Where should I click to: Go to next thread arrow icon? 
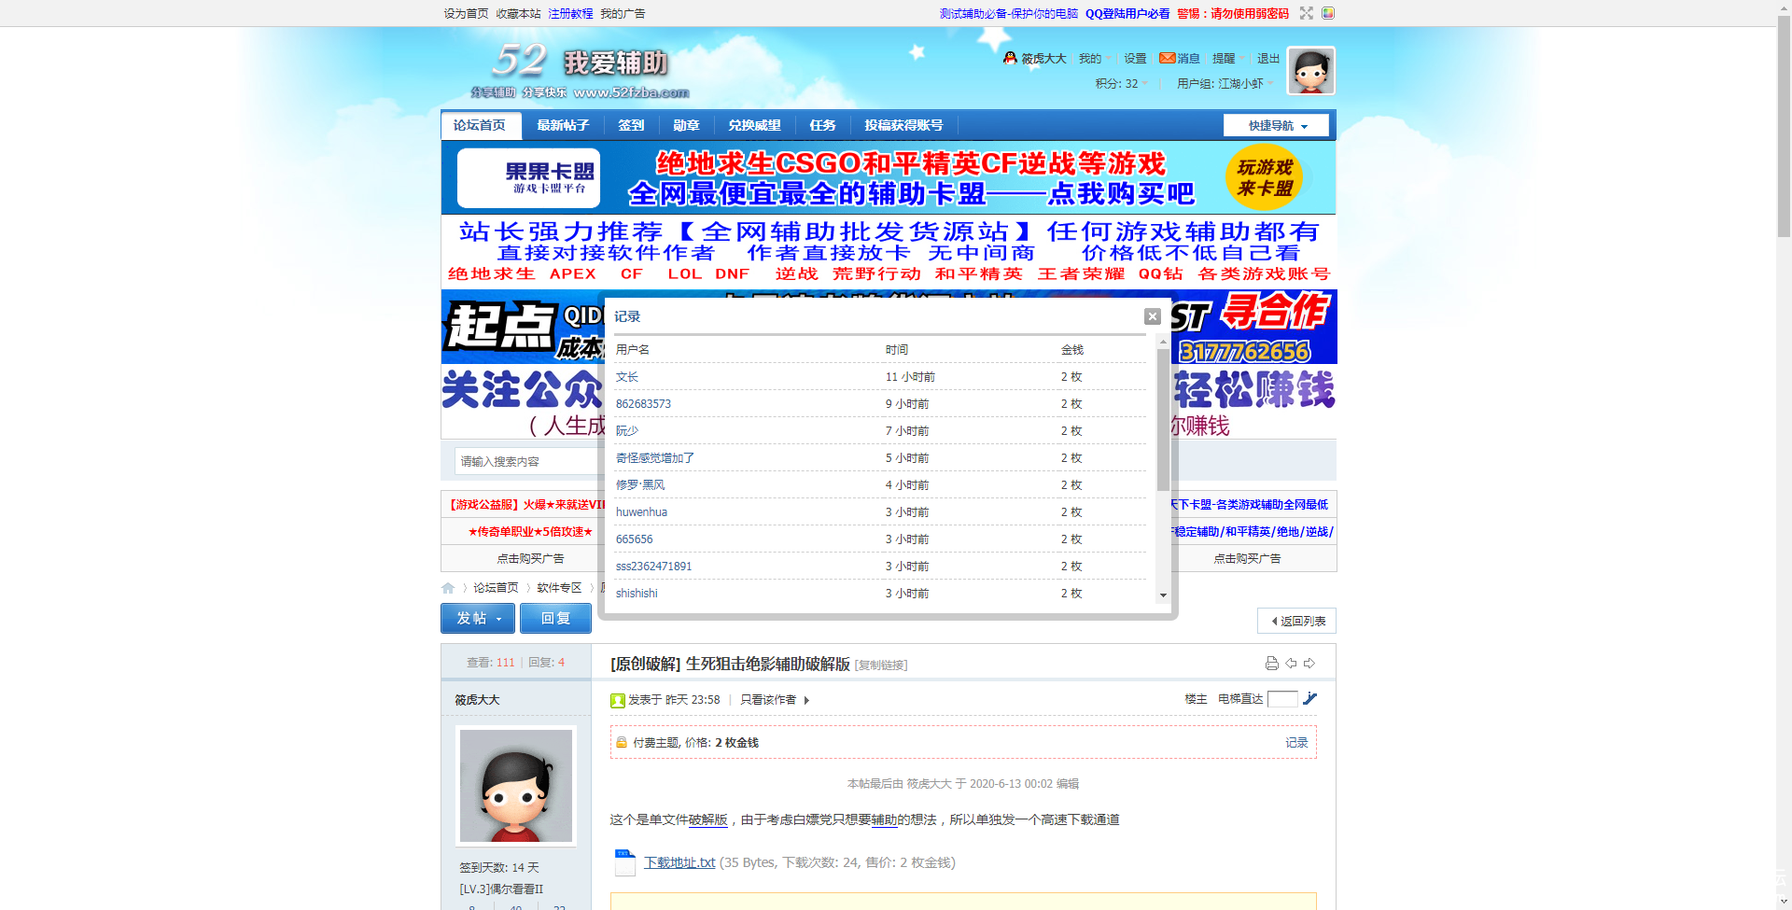click(1309, 663)
